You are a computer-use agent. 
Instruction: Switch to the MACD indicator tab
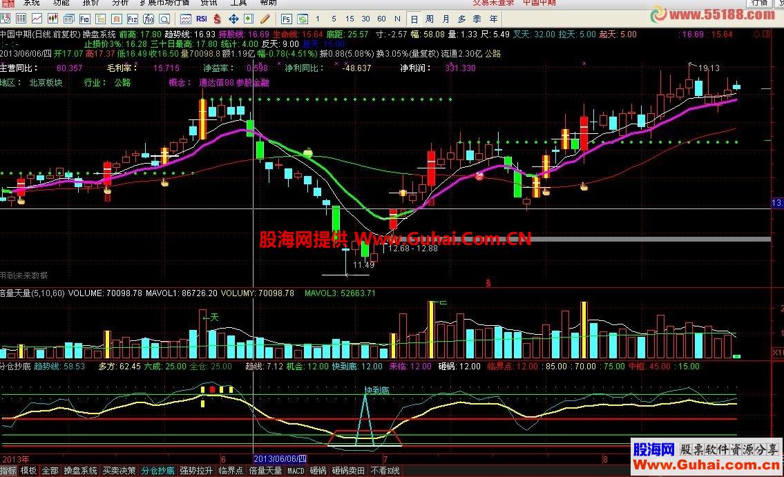(296, 471)
